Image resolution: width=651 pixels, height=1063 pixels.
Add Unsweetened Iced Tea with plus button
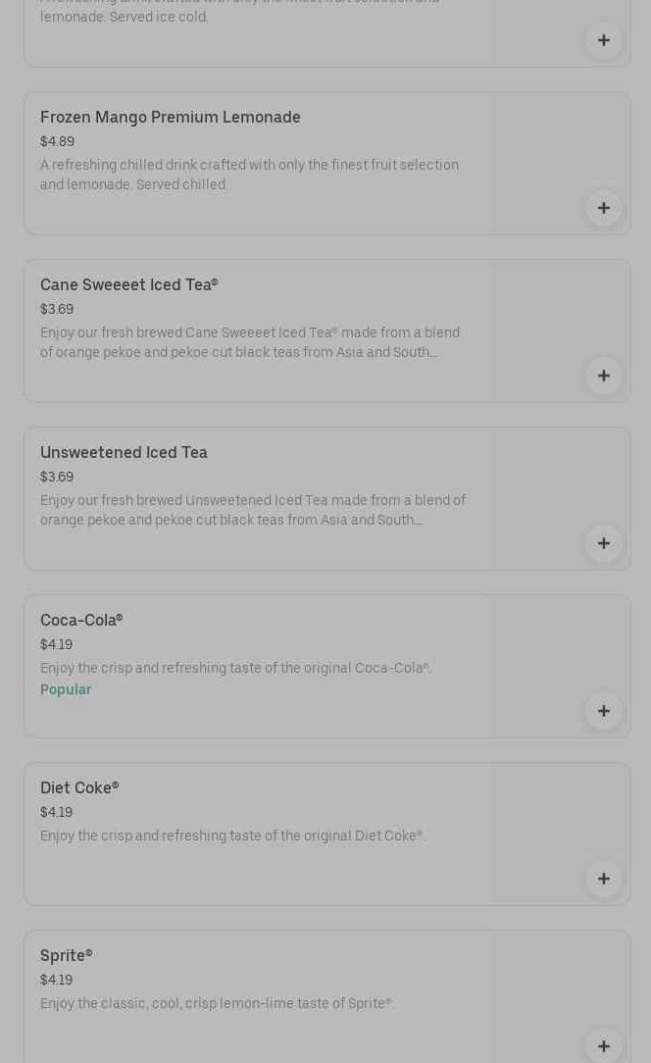click(604, 543)
